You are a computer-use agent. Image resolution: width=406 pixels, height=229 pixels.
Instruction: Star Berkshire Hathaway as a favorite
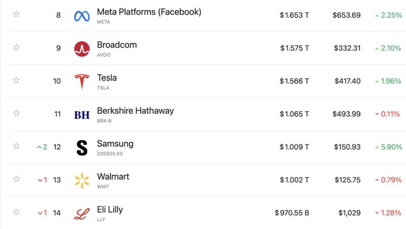tap(16, 113)
